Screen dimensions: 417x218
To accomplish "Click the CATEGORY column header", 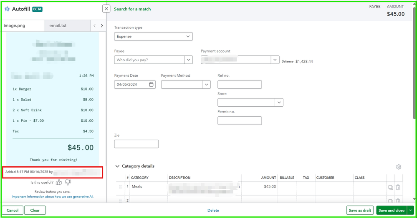I will click(139, 178).
